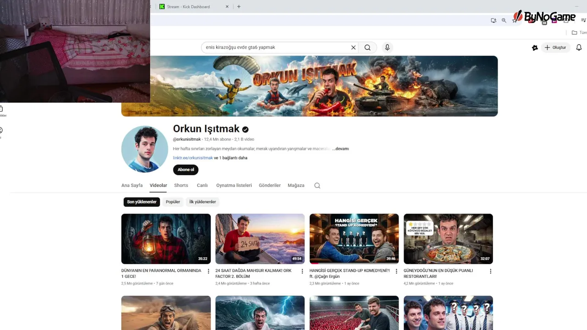The height and width of the screenshot is (330, 587).
Task: Open the desert pilot video thumbnail
Action: [x=166, y=313]
